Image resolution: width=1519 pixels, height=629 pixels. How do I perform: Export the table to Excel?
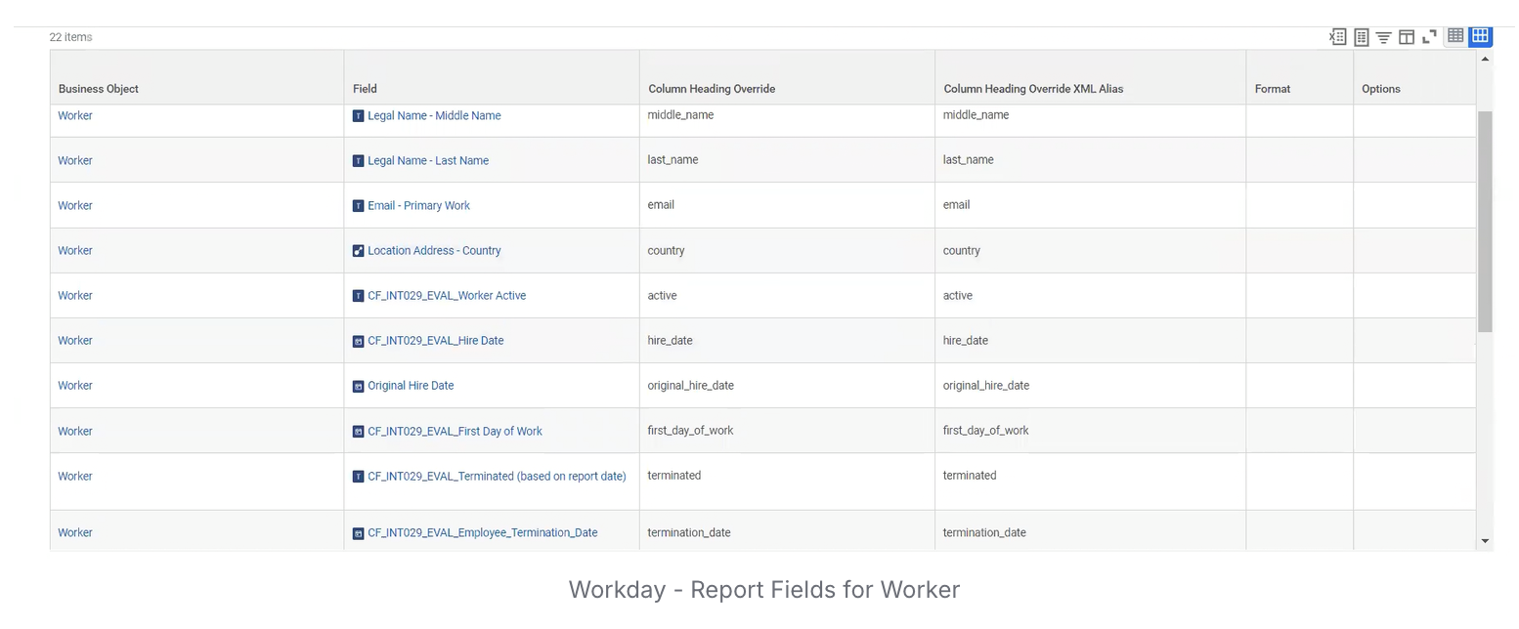[1337, 37]
